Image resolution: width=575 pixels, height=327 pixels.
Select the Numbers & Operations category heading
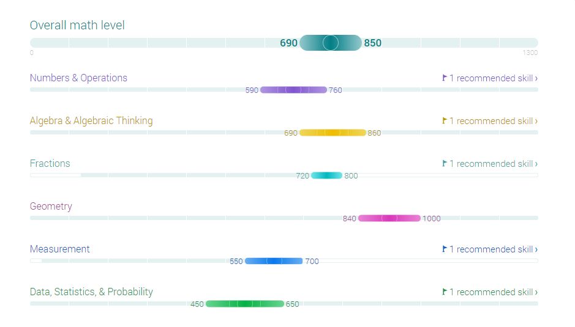click(x=78, y=78)
